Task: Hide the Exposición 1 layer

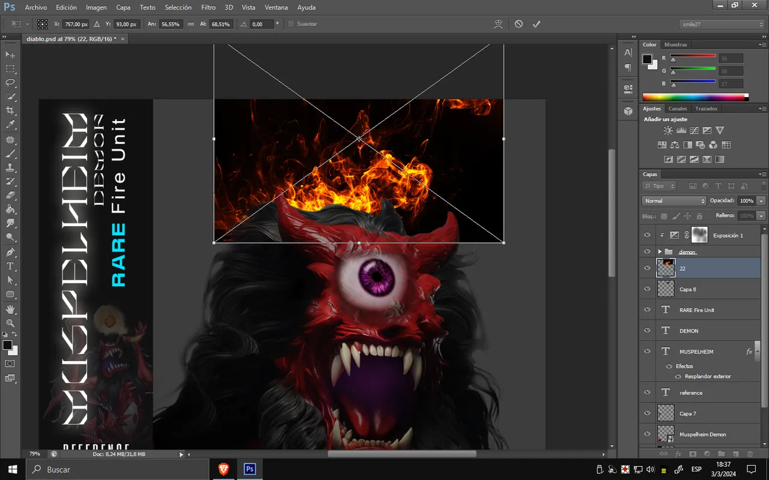Action: pos(647,235)
